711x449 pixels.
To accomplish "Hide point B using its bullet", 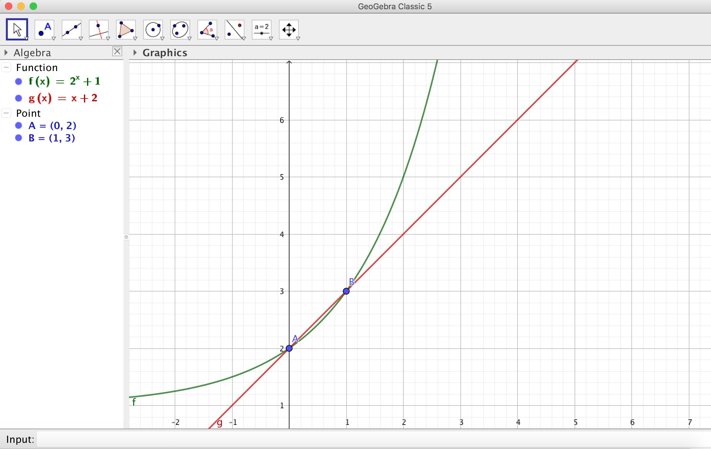I will [x=19, y=138].
